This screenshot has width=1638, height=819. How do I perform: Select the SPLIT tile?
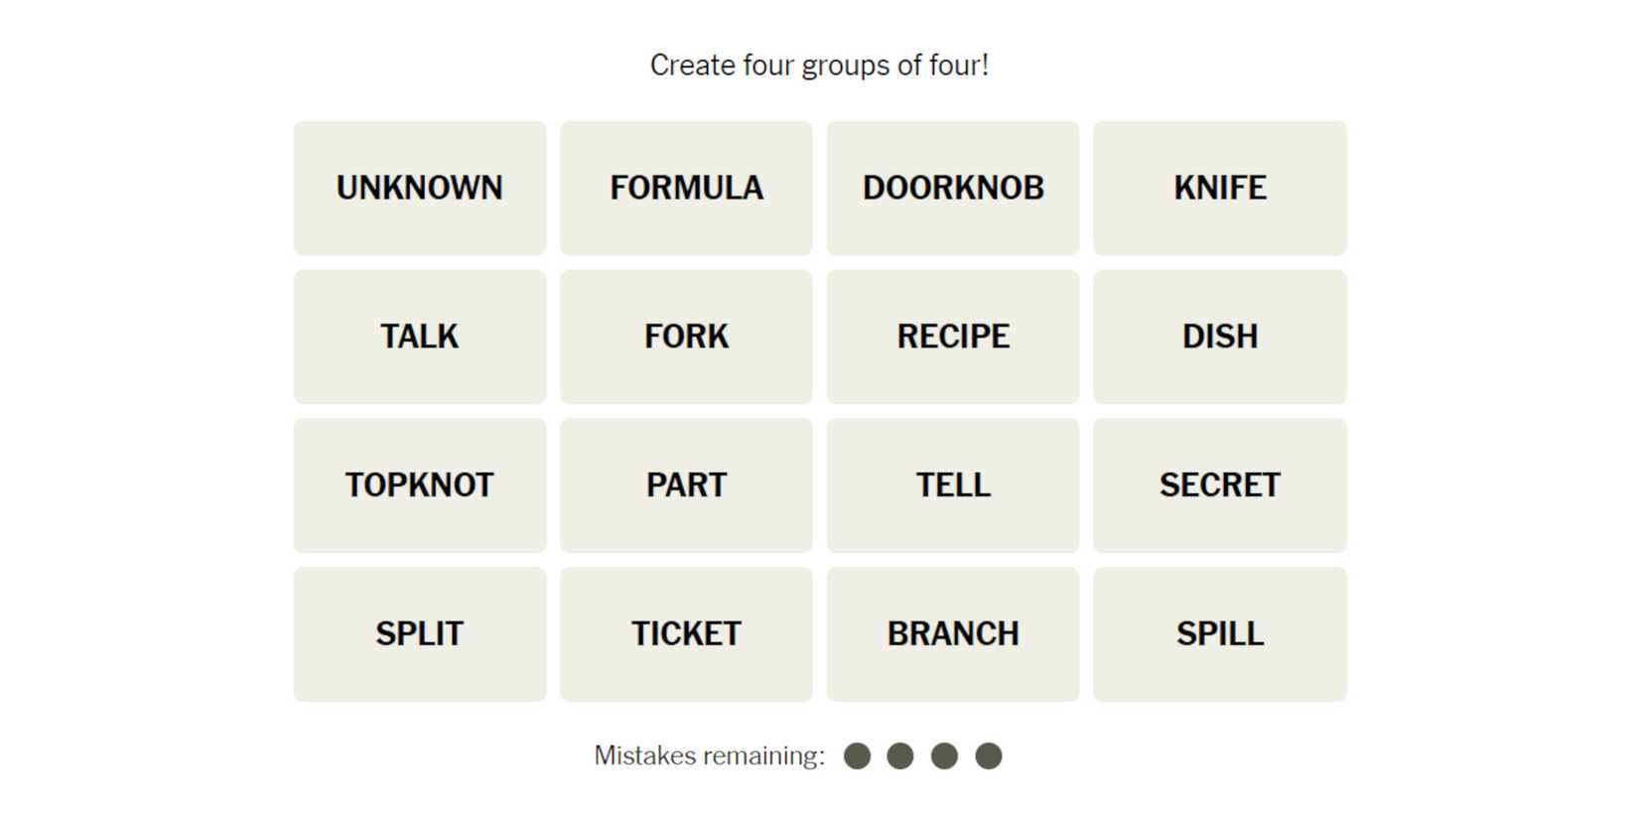pos(419,634)
